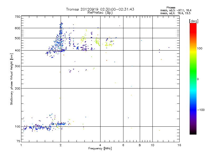Click the x-axis tick label '2'
Image resolution: width=211 pixels, height=158 pixels.
[61, 145]
